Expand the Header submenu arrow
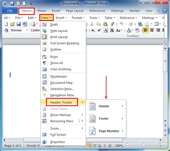This screenshot has height=151, width=170. [x=122, y=106]
